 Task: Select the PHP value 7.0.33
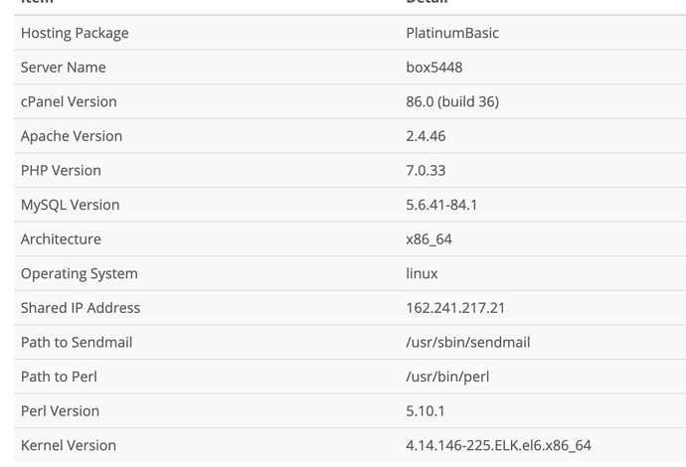pos(426,170)
